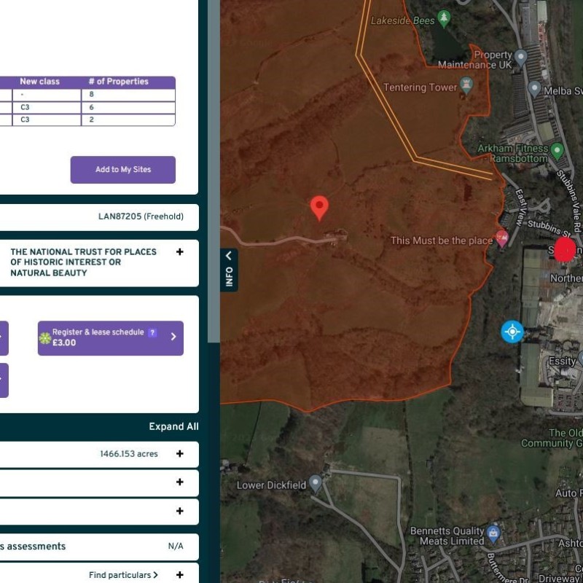The image size is (583, 583).
Task: Open the Find particulars link
Action: click(123, 575)
